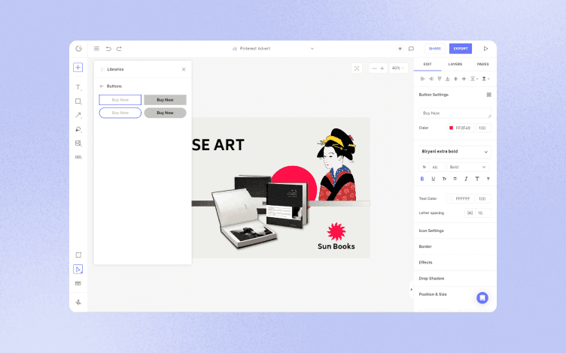The width and height of the screenshot is (566, 353).
Task: Go back using arrow beside Buttons
Action: click(x=102, y=86)
